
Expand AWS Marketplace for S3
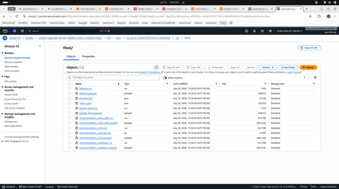(x=3, y=141)
